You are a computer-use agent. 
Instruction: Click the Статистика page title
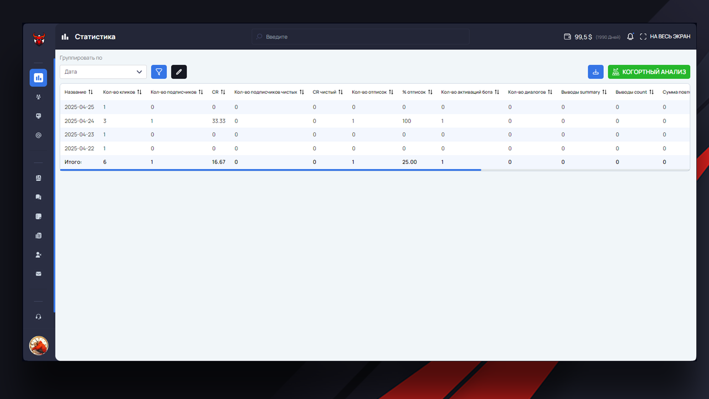click(x=95, y=37)
